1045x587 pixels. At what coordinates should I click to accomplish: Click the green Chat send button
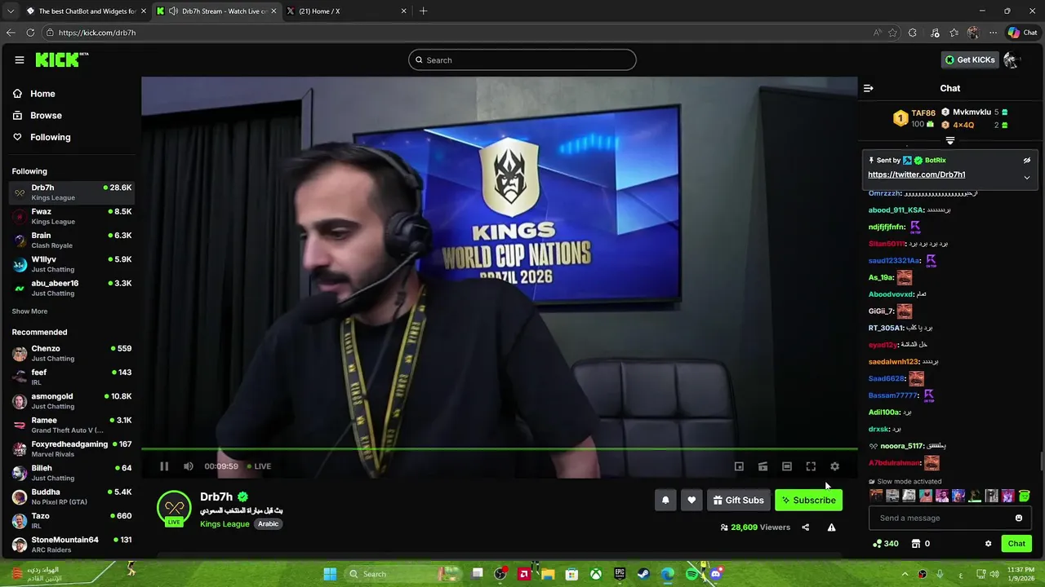tap(1016, 544)
